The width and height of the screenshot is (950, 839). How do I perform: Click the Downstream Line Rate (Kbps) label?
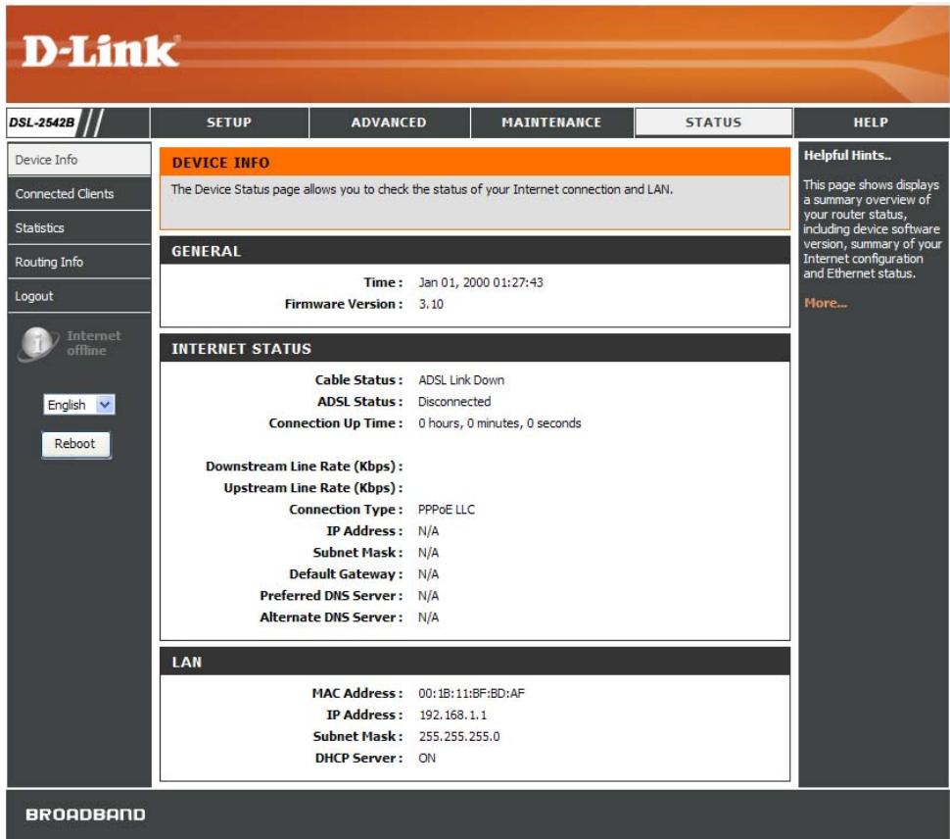pyautogui.click(x=305, y=467)
